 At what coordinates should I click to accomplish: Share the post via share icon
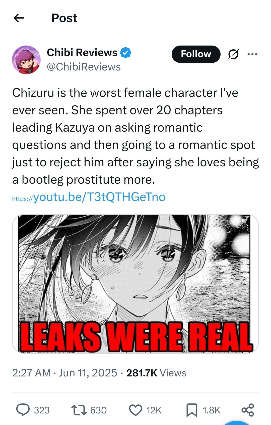(248, 410)
